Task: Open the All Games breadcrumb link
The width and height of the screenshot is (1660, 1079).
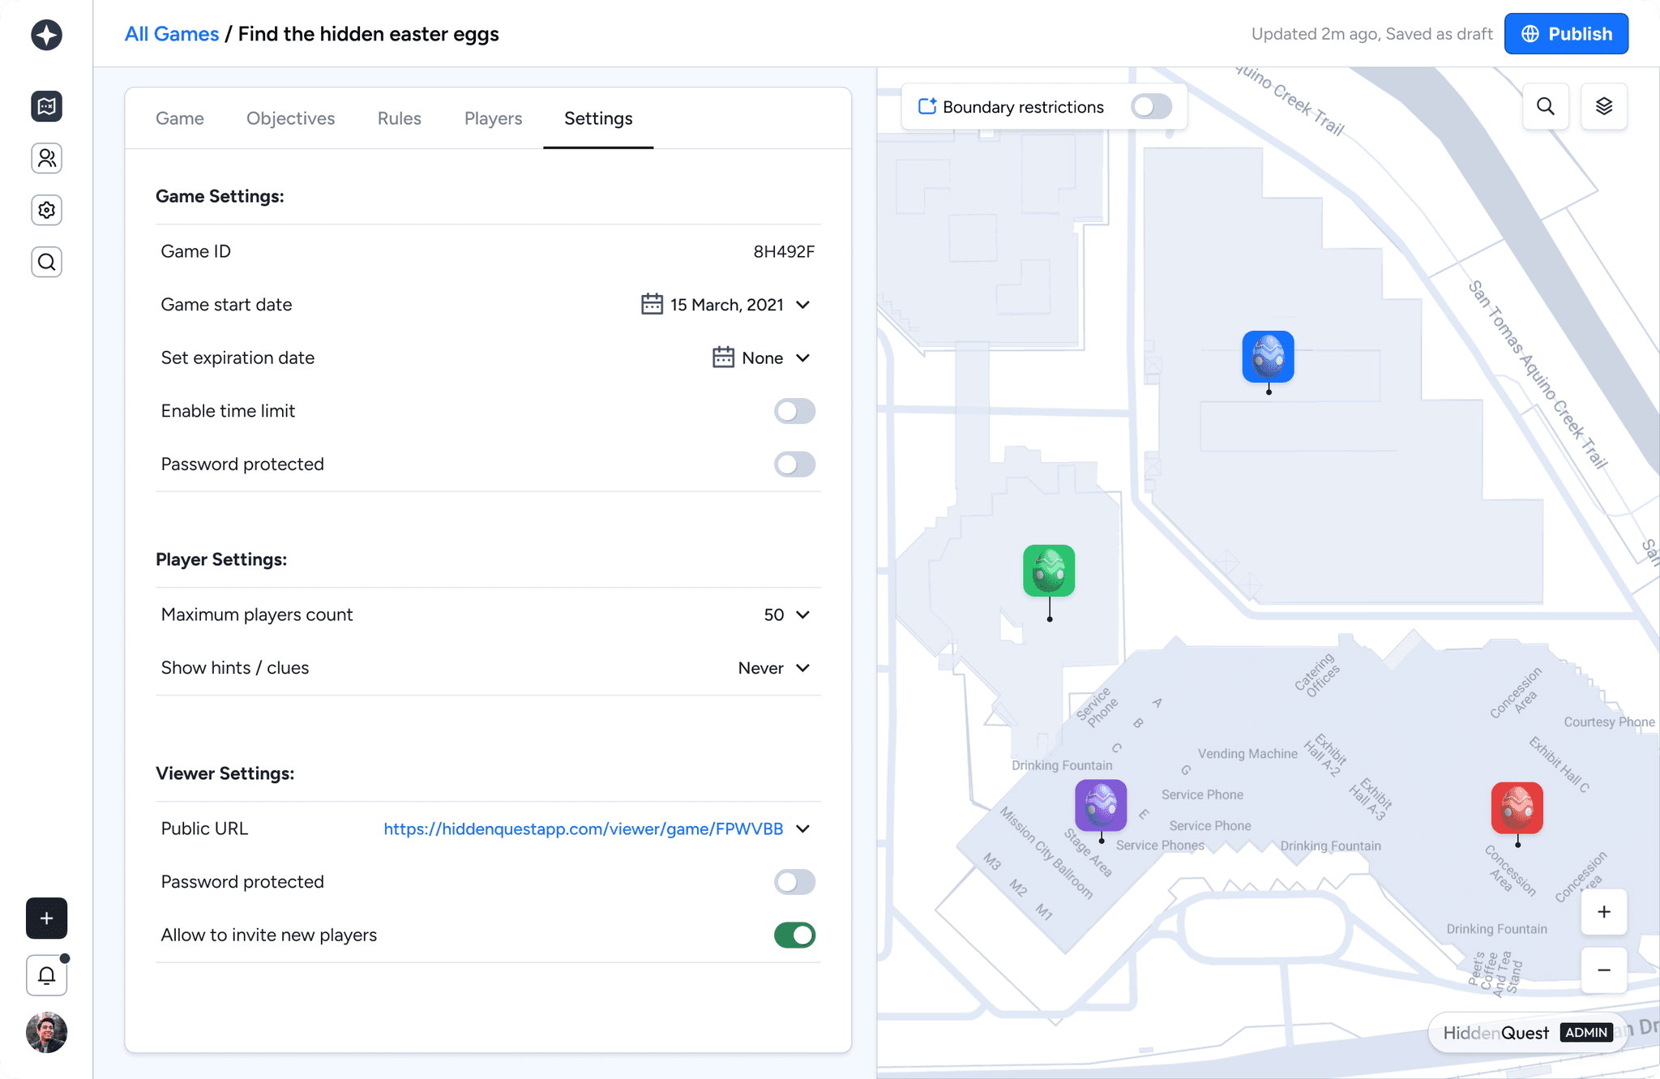Action: tap(172, 34)
